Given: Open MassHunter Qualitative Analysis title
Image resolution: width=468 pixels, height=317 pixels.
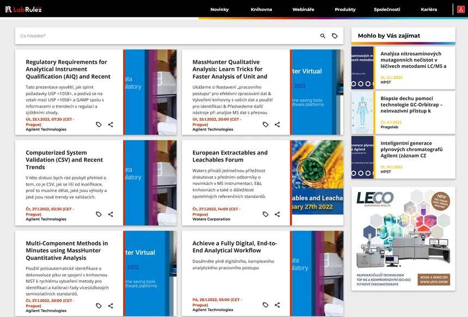Looking at the screenshot, I should [x=230, y=69].
